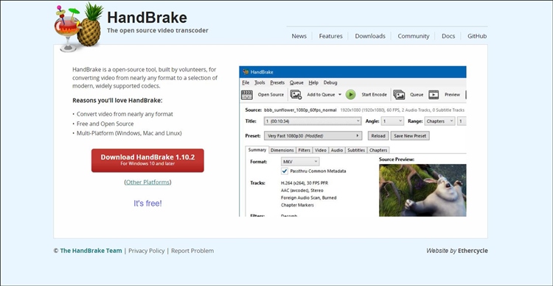Image resolution: width=553 pixels, height=286 pixels.
Task: Click The HandBrake Team footer link
Action: 91,251
